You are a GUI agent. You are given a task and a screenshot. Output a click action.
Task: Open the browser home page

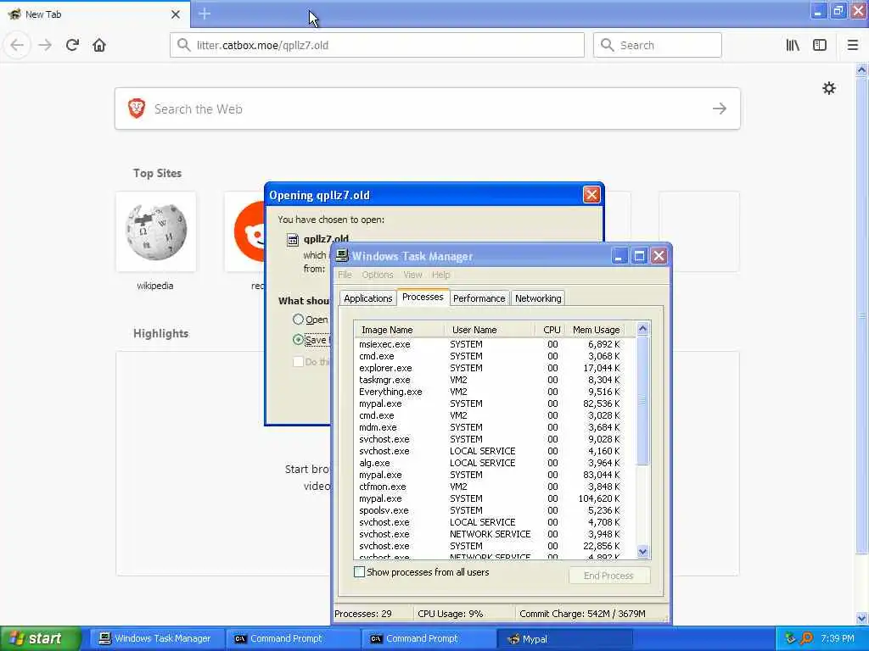coord(99,45)
